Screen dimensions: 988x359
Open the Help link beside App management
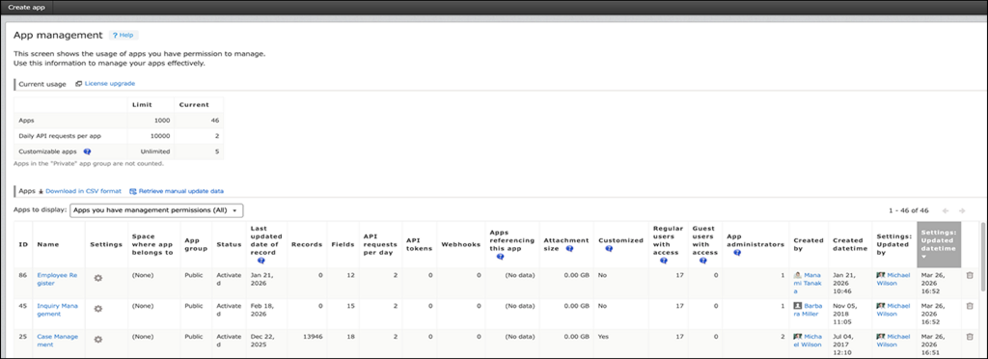[123, 36]
